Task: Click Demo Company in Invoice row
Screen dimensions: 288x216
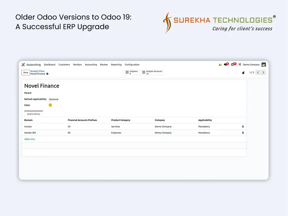Action: (x=163, y=126)
